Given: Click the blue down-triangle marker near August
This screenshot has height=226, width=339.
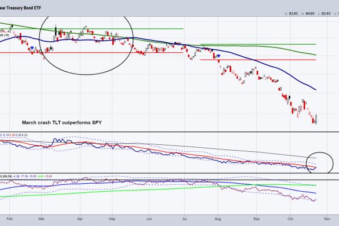Looking at the screenshot, I should coord(218,56).
